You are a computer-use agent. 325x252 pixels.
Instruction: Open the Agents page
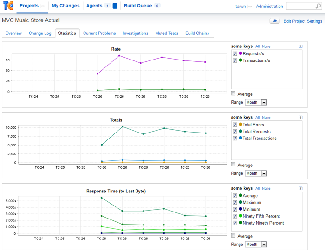click(x=94, y=6)
